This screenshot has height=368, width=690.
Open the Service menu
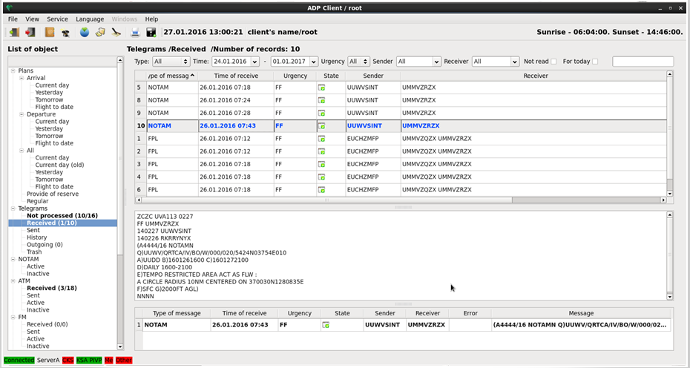pos(57,19)
